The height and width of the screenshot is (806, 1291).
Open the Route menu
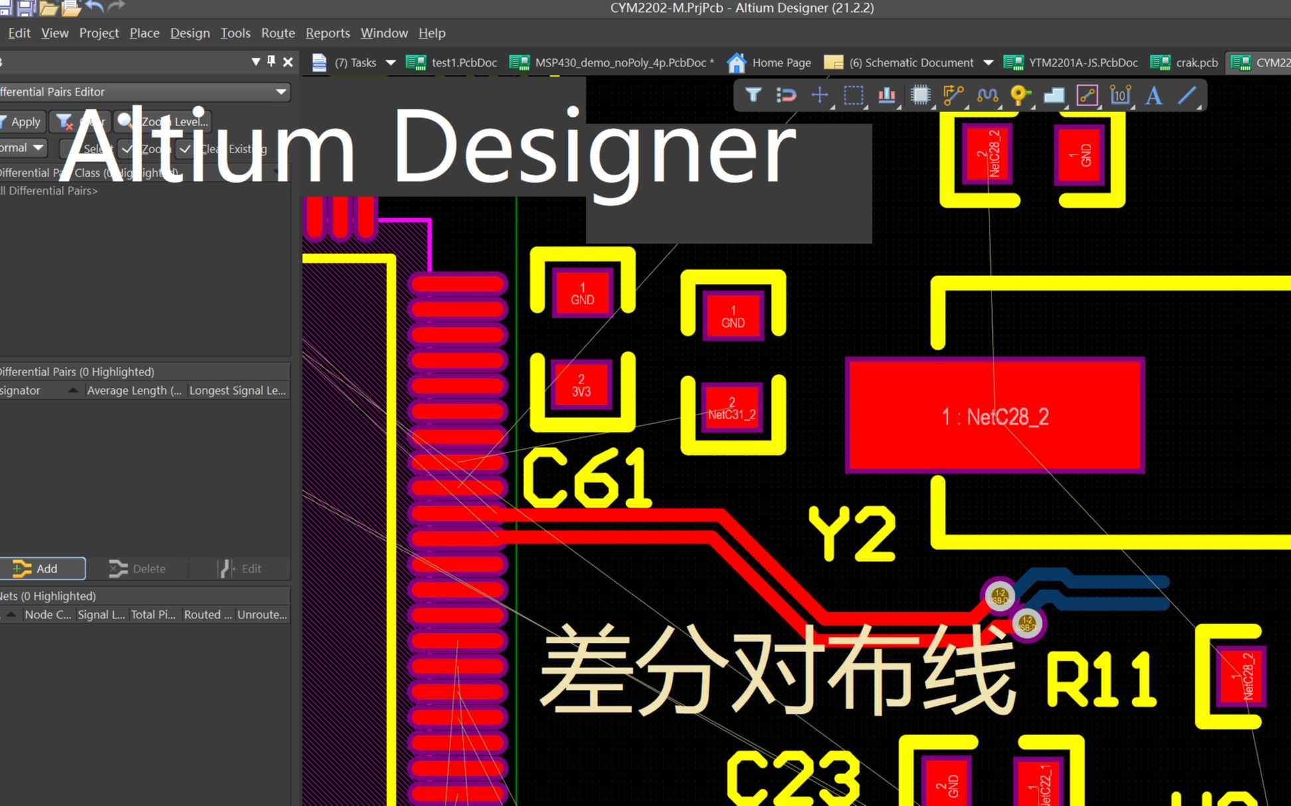tap(278, 33)
